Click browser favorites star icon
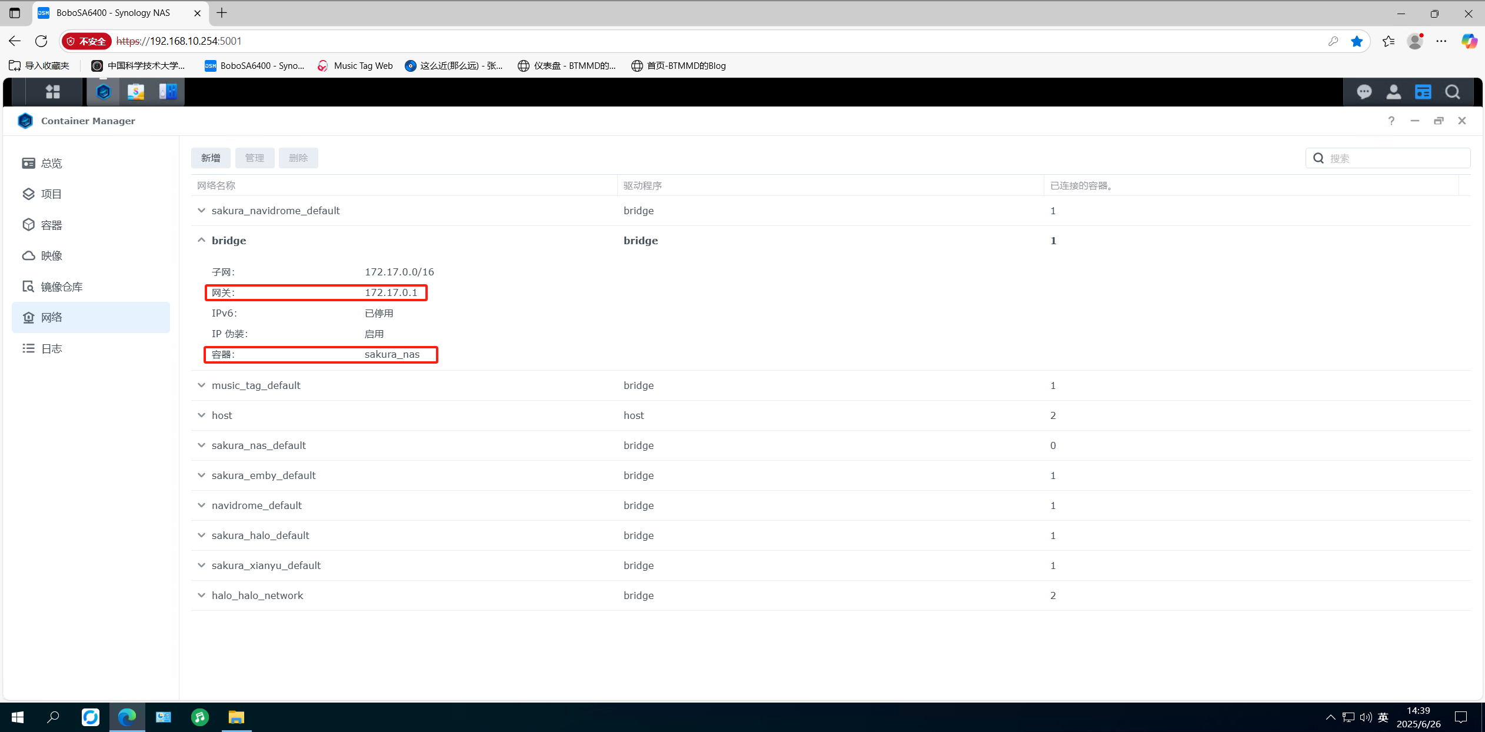This screenshot has height=732, width=1485. click(x=1357, y=41)
